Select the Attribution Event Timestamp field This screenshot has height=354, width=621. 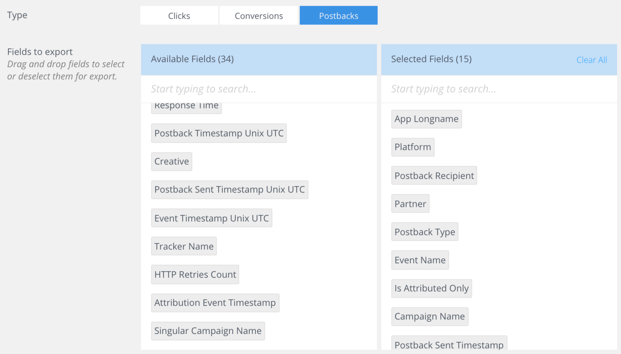click(x=215, y=303)
